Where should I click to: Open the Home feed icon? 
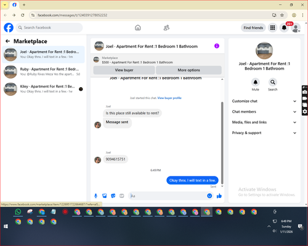point(138,28)
